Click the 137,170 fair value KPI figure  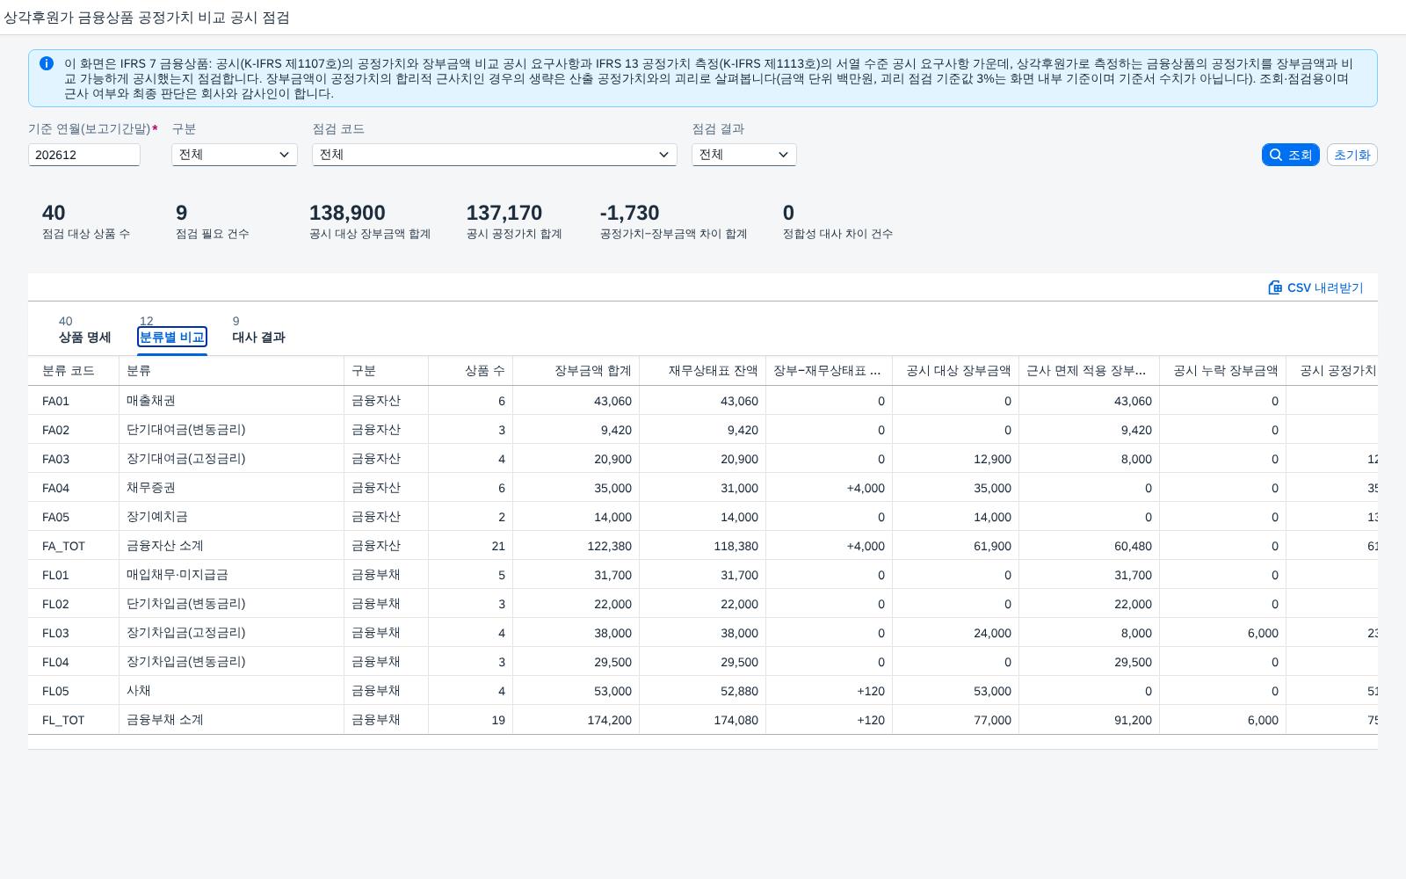click(504, 213)
